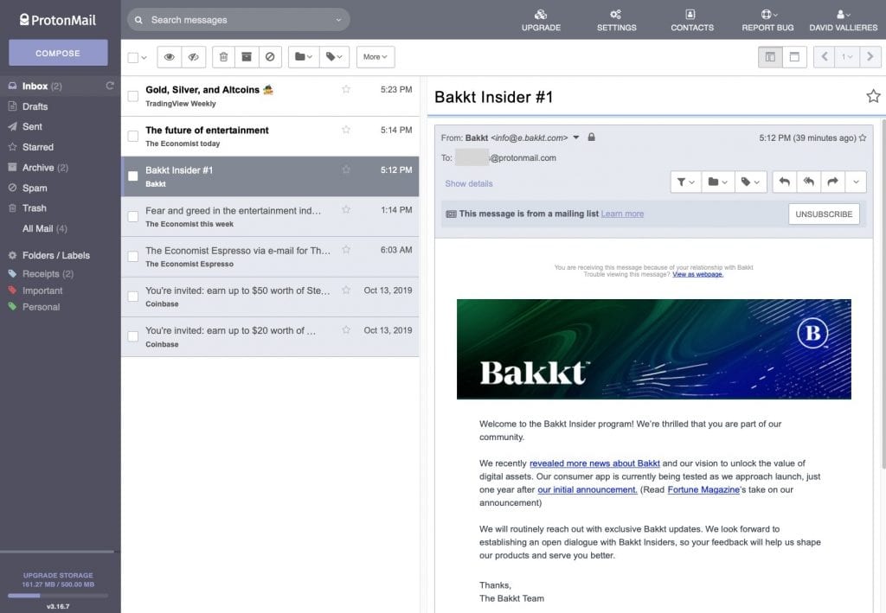886x613 pixels.
Task: Open the select-all dropdown arrow
Action: click(144, 58)
